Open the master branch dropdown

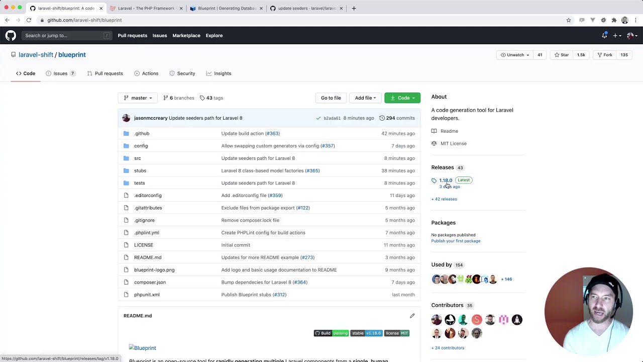tap(138, 98)
